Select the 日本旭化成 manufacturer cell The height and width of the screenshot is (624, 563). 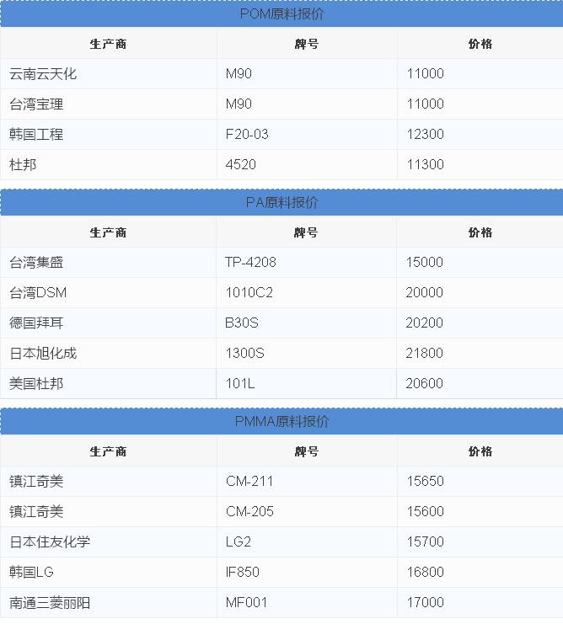point(108,353)
